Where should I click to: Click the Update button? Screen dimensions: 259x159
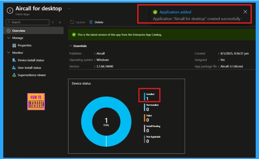pyautogui.click(x=78, y=22)
